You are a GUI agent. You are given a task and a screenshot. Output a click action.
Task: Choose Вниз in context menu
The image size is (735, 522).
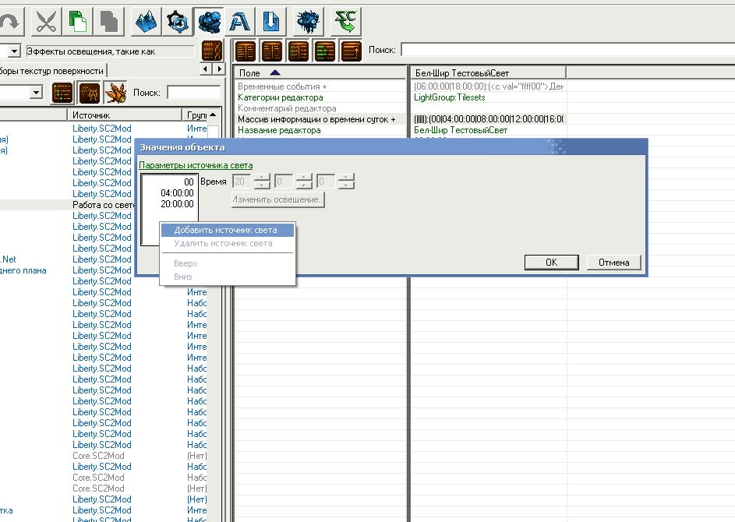coord(228,277)
